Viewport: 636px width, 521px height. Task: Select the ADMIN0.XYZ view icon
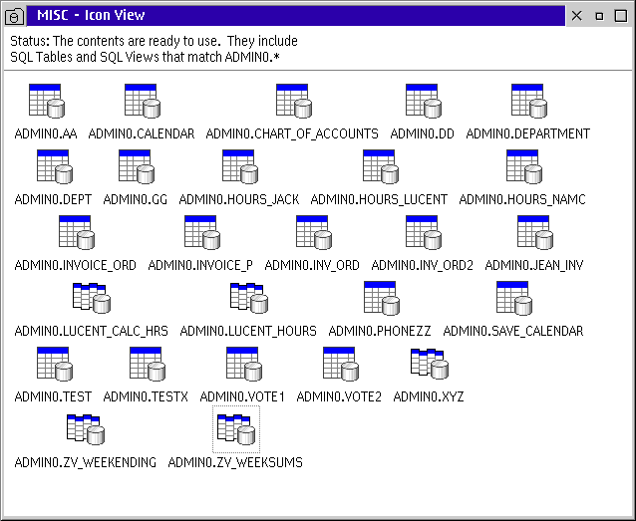[x=429, y=364]
